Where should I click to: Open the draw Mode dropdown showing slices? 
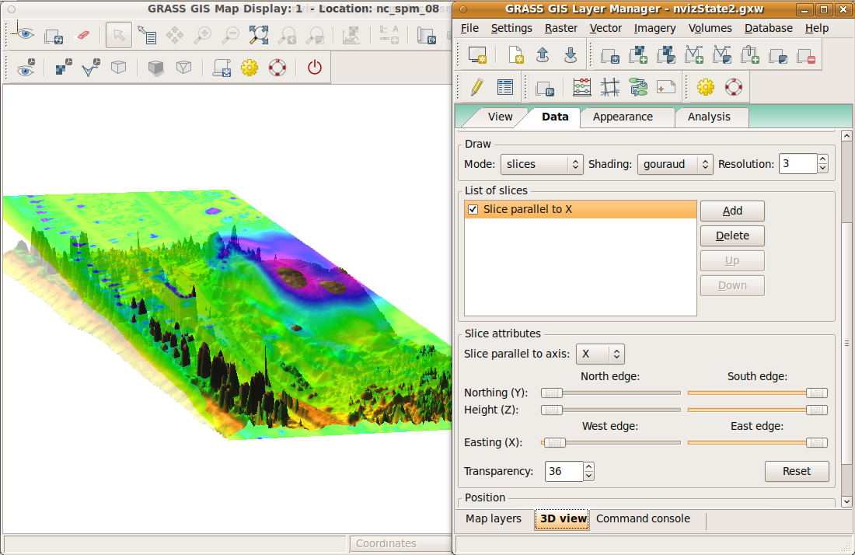pyautogui.click(x=543, y=164)
